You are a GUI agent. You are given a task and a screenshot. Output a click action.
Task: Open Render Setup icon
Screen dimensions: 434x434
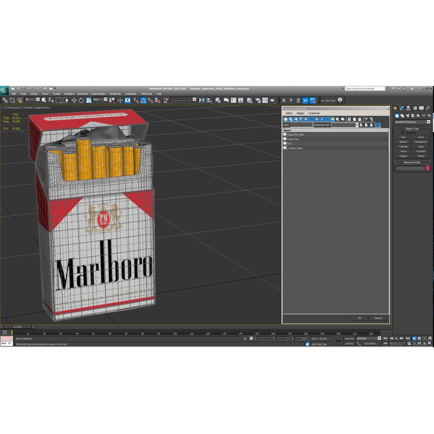(x=258, y=100)
